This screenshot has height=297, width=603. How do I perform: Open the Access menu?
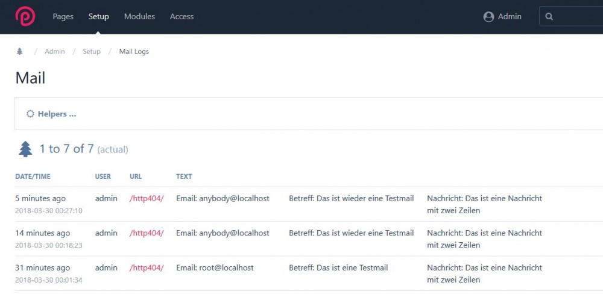tap(182, 17)
